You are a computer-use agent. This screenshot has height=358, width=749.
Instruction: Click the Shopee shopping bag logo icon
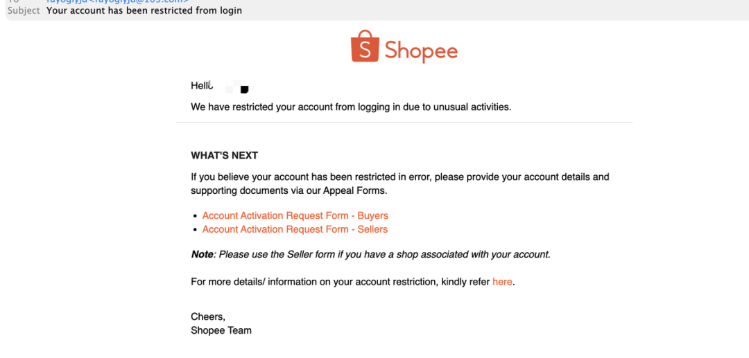point(364,46)
